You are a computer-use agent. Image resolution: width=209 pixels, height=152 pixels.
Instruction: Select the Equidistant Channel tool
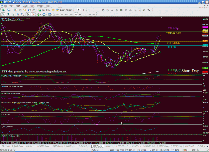103,10
